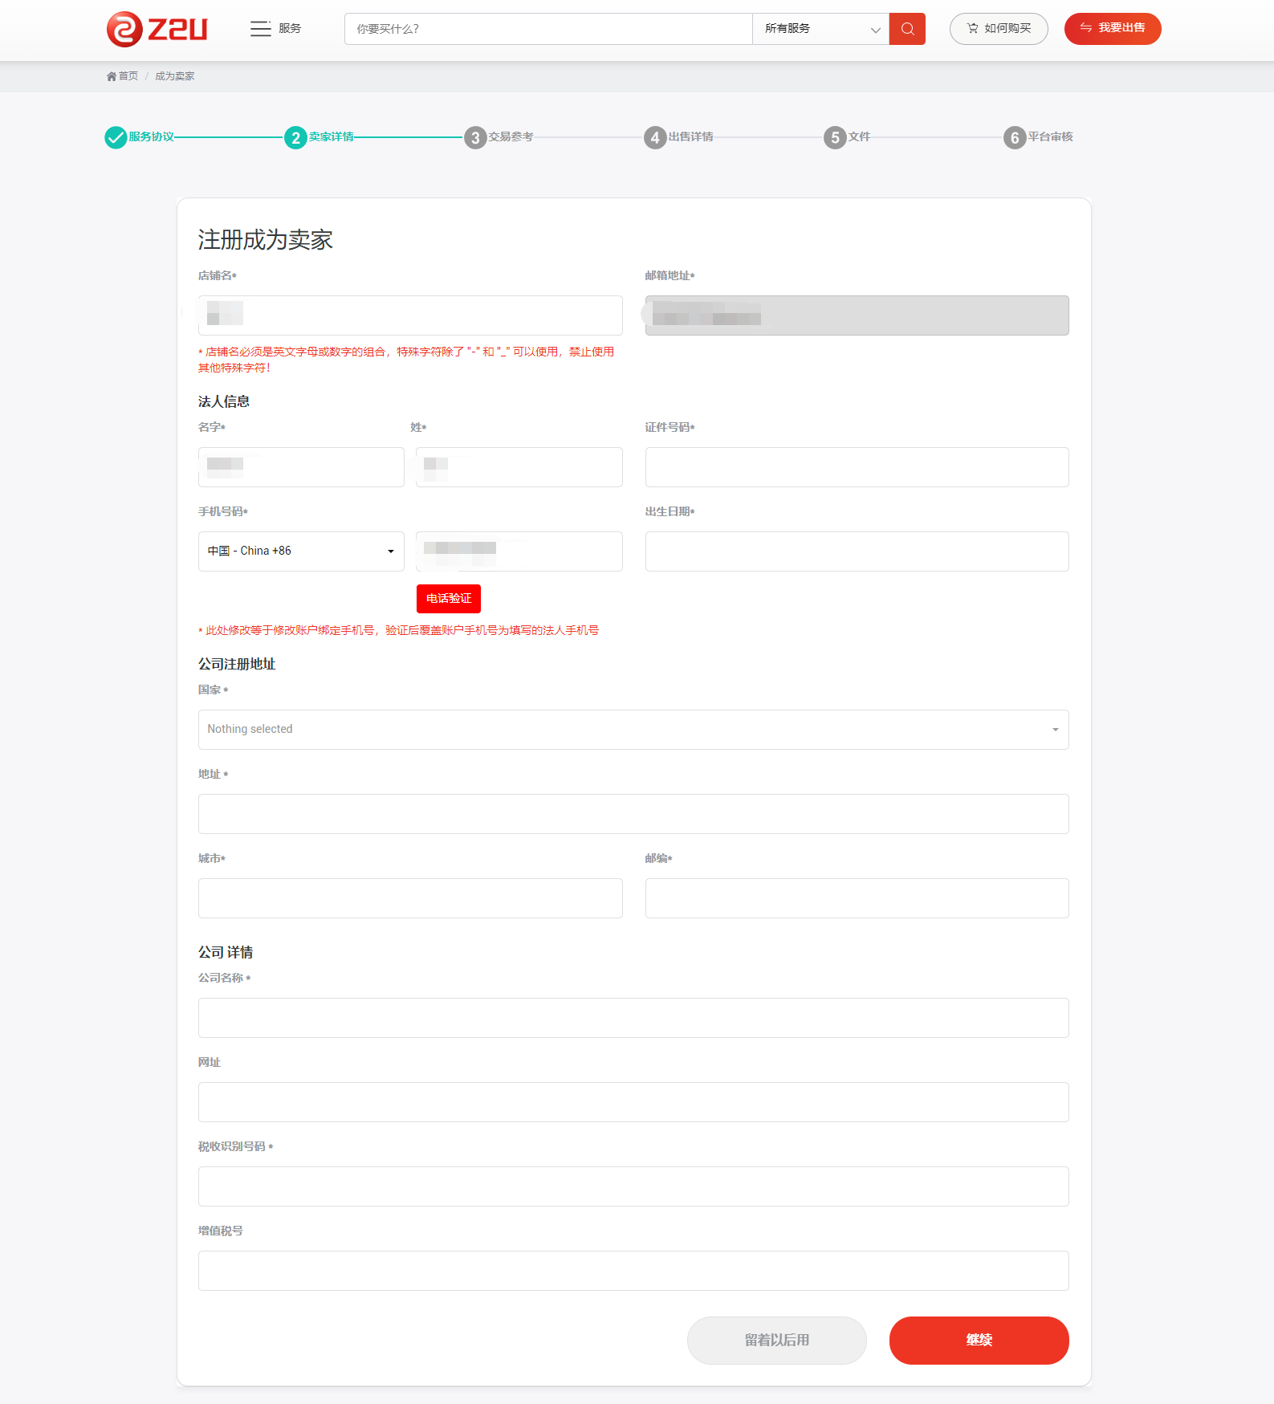The image size is (1274, 1404).
Task: Click the 我要出售 button
Action: pyautogui.click(x=1112, y=29)
